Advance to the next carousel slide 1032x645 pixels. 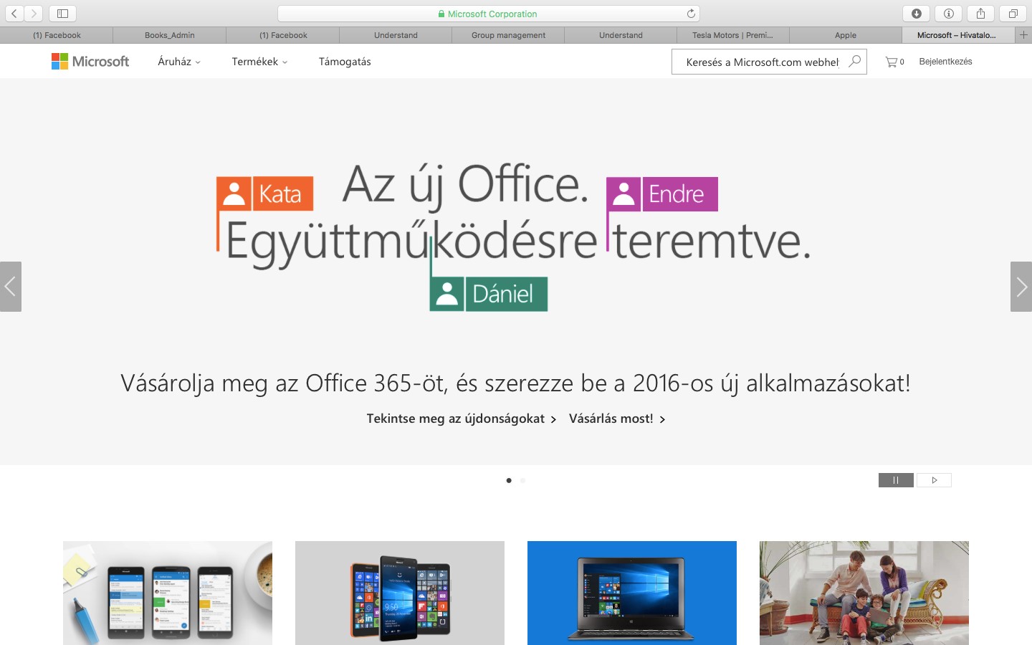[x=1021, y=287]
